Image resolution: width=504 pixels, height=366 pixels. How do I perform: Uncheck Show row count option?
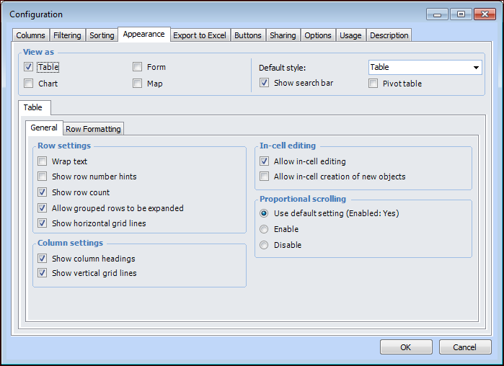[x=43, y=192]
